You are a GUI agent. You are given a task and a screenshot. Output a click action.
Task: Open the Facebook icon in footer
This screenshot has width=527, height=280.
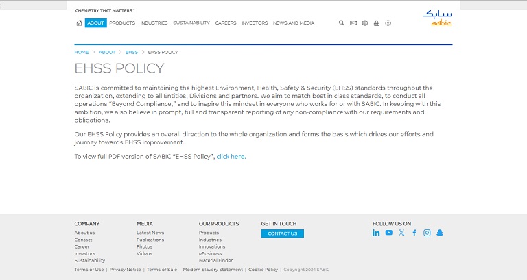click(414, 233)
